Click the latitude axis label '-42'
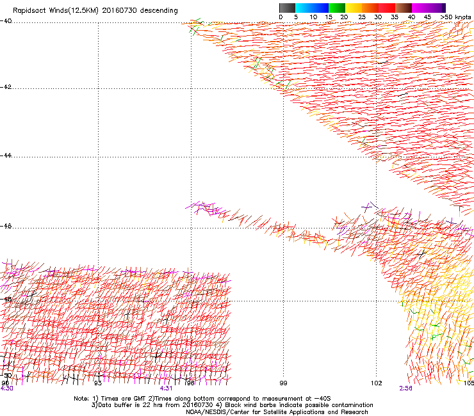This screenshot has width=474, height=416. point(6,87)
